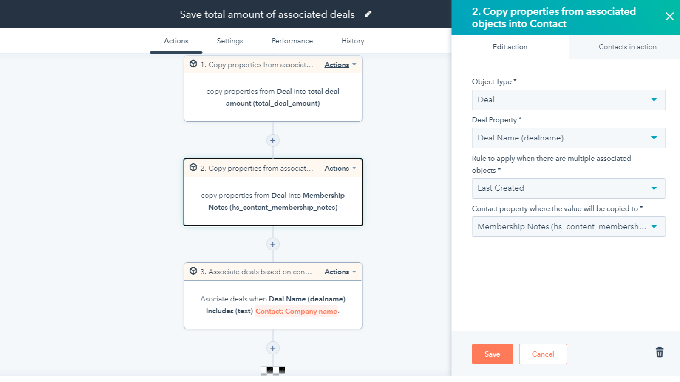Open Actions menu on step 1 card
This screenshot has width=680, height=382.
340,65
